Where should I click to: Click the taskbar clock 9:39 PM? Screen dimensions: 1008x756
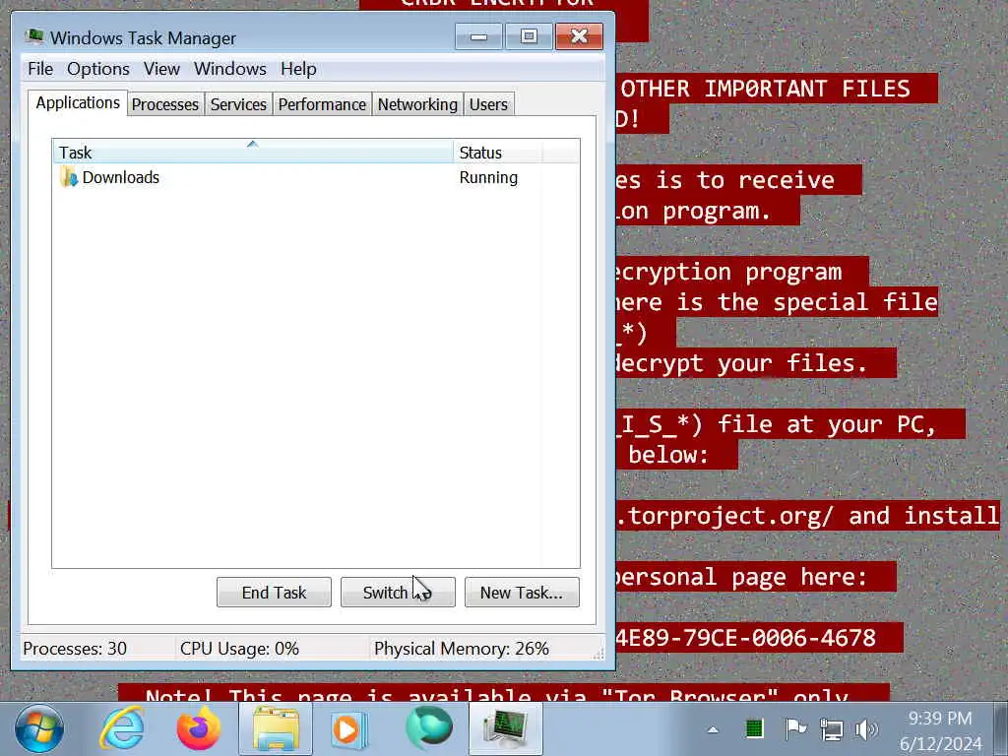tap(940, 718)
